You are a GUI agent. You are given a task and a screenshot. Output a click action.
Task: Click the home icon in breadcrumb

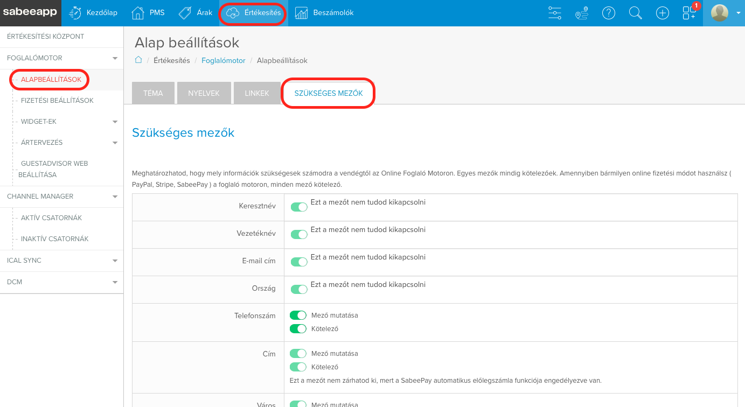coord(138,60)
